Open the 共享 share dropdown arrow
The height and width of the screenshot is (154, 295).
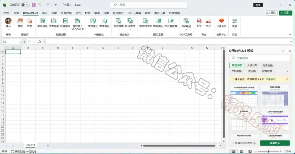point(291,13)
